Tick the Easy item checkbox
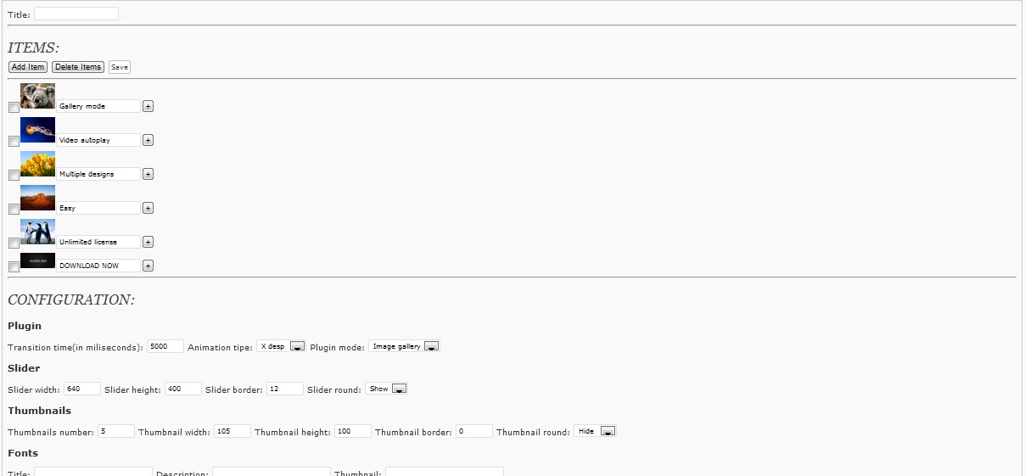The width and height of the screenshot is (1025, 476). 14,209
